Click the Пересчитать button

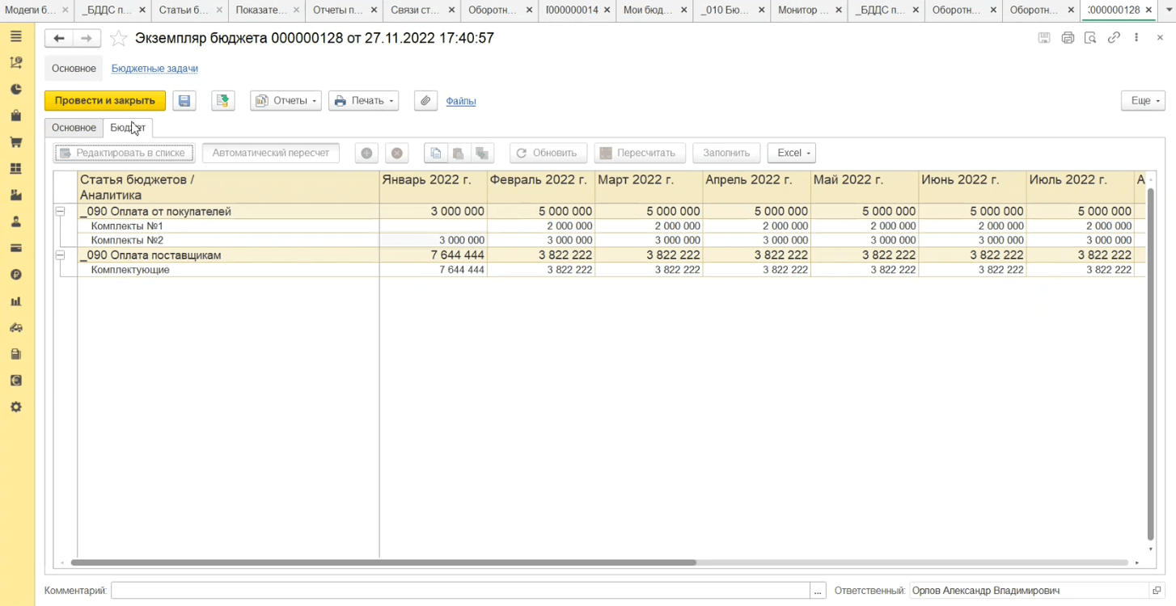(x=640, y=153)
